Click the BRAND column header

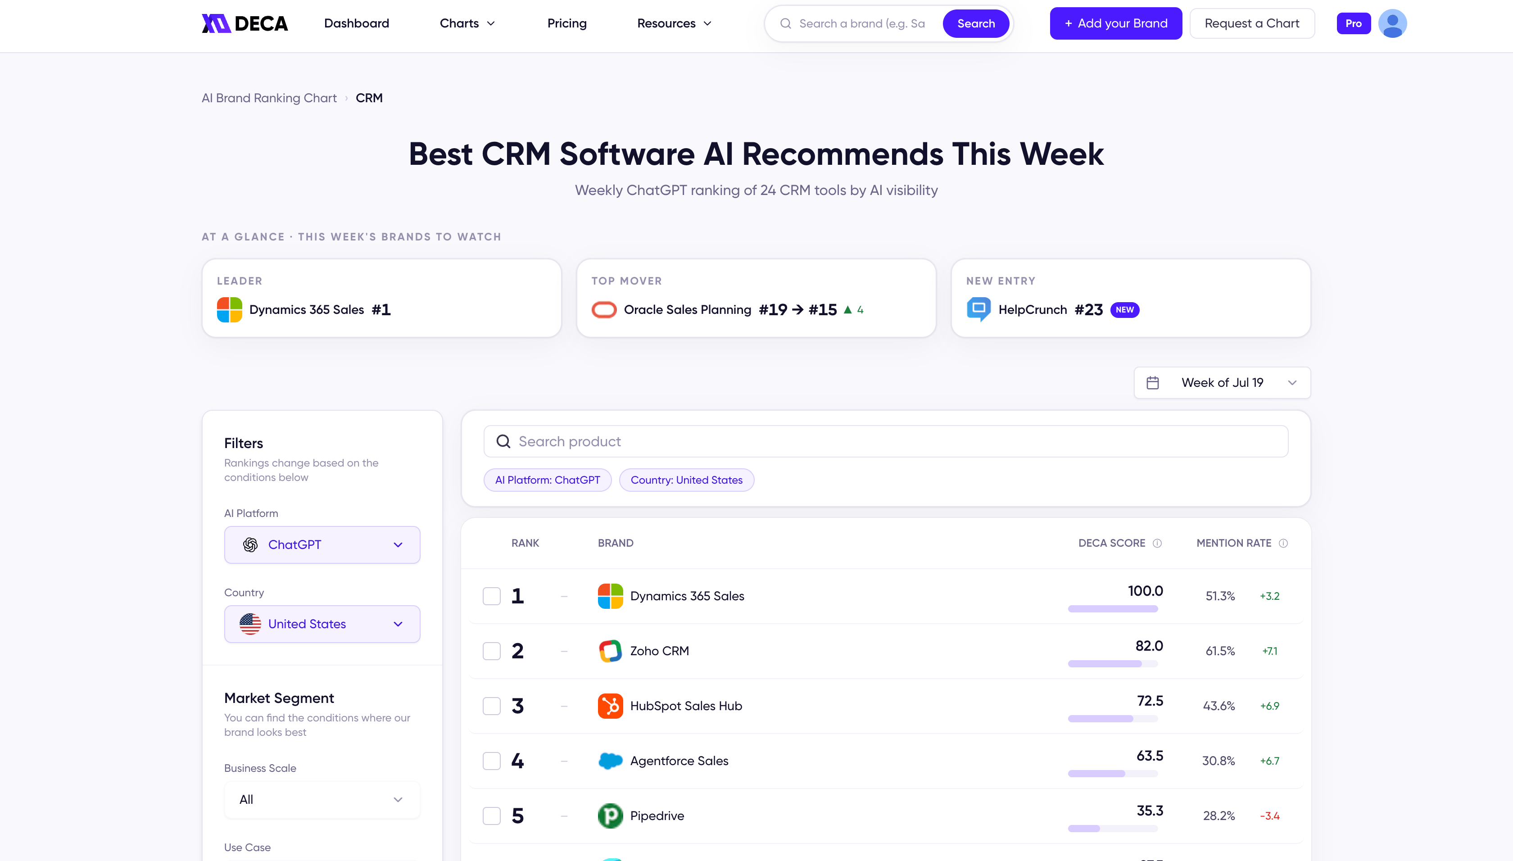(616, 544)
